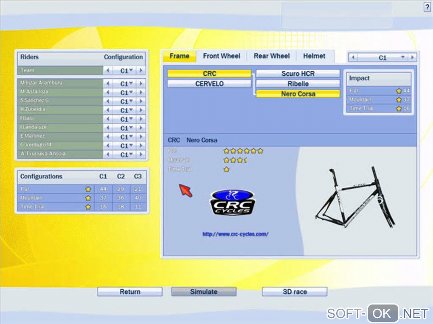Click the Return button
This screenshot has width=433, height=324.
pyautogui.click(x=130, y=291)
